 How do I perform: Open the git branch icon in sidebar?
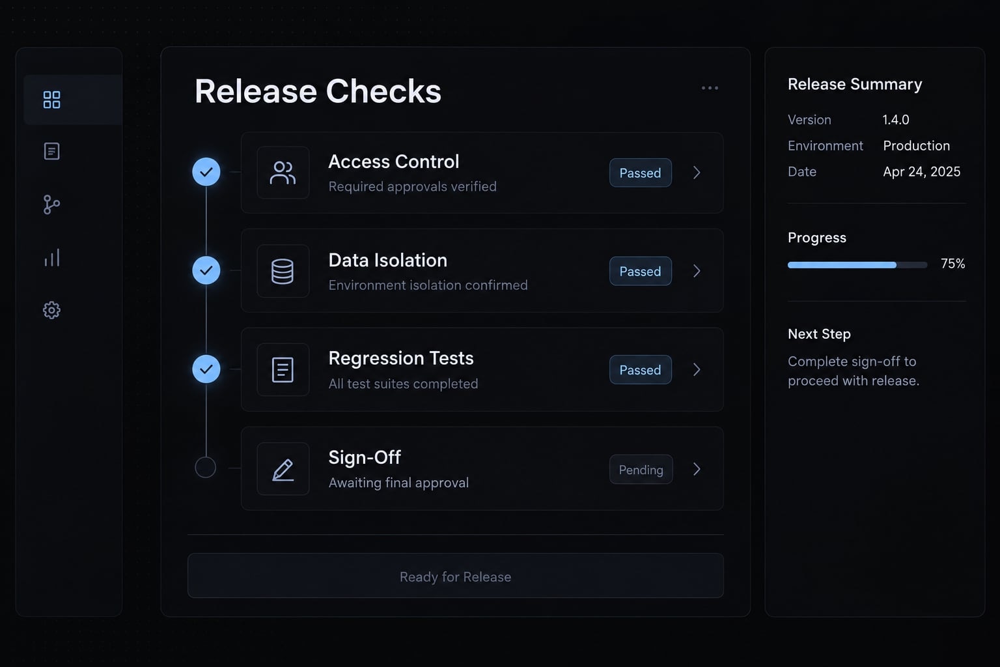(51, 205)
